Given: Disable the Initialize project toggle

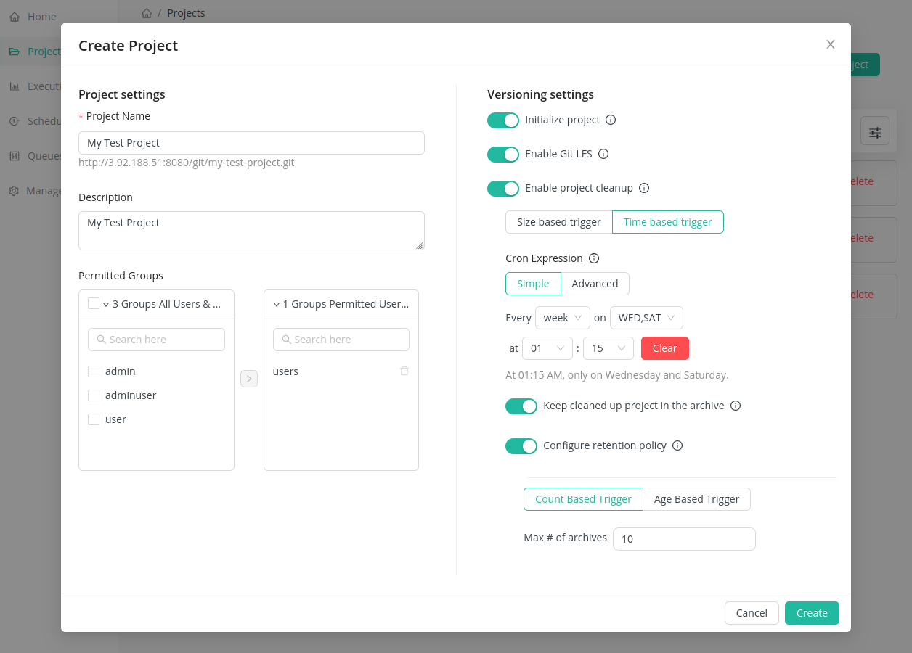Looking at the screenshot, I should coord(503,120).
